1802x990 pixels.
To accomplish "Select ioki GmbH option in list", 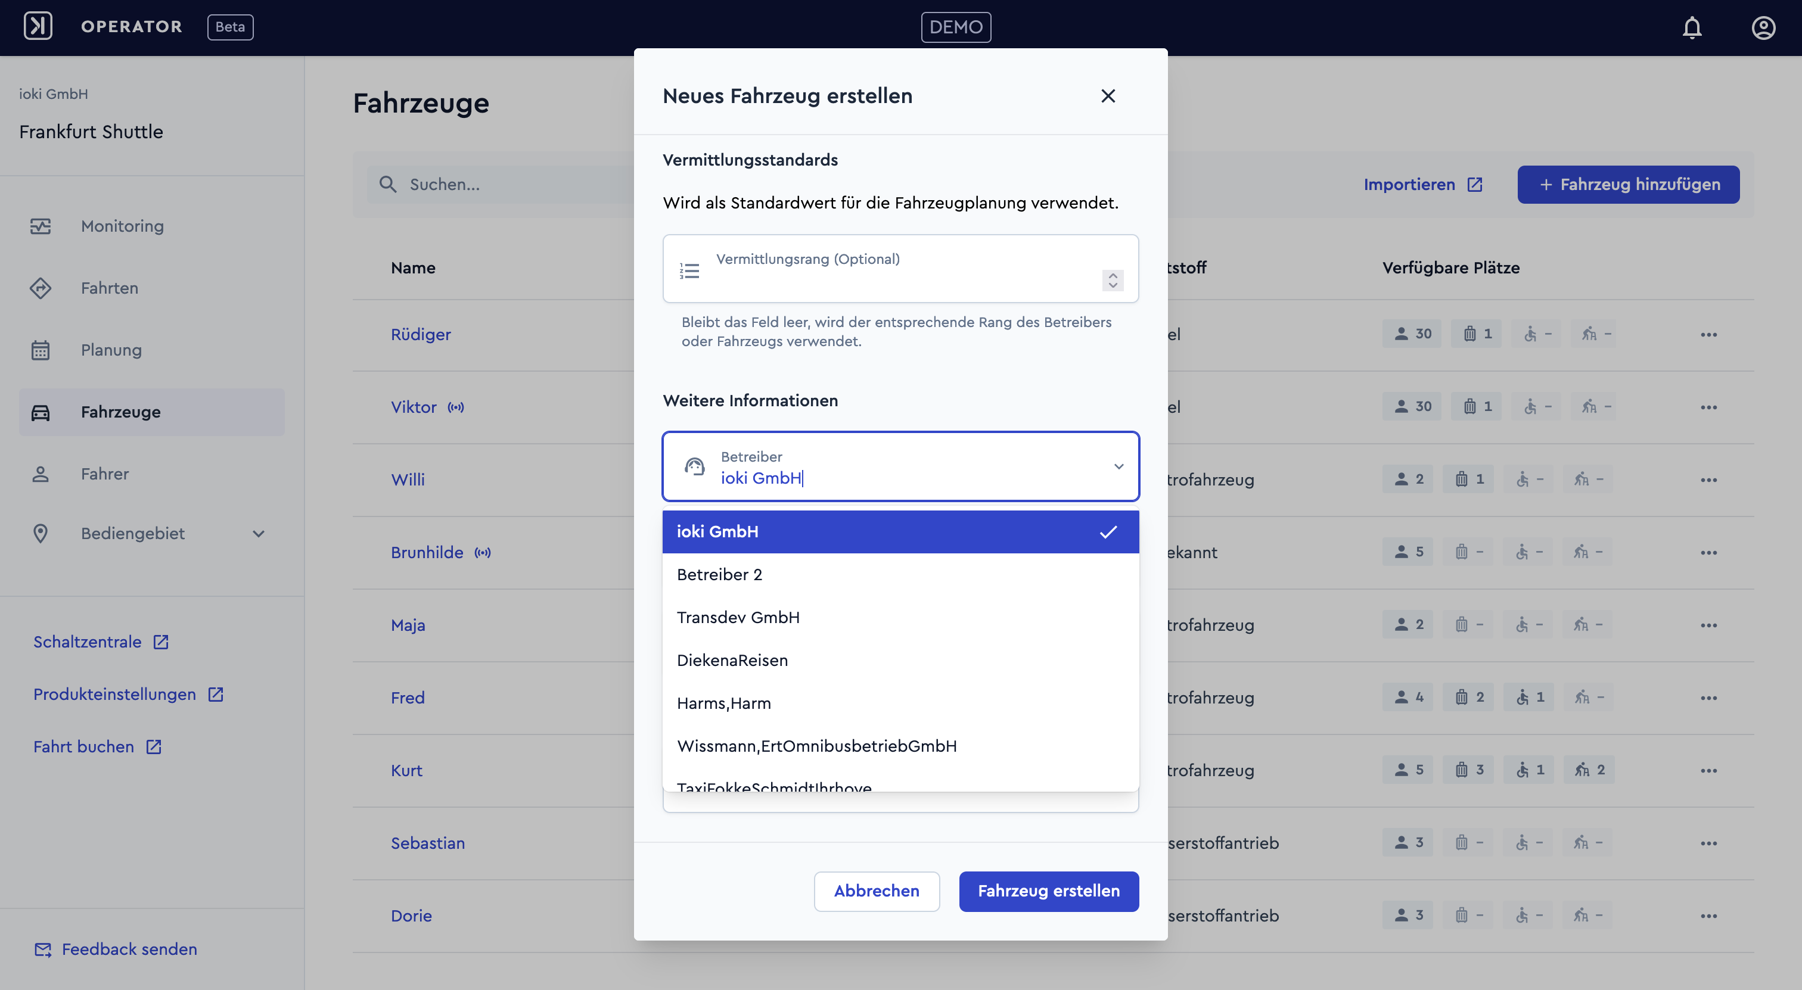I will (900, 531).
